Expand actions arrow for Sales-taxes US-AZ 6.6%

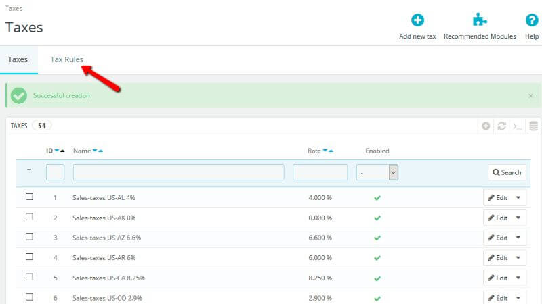pyautogui.click(x=518, y=238)
